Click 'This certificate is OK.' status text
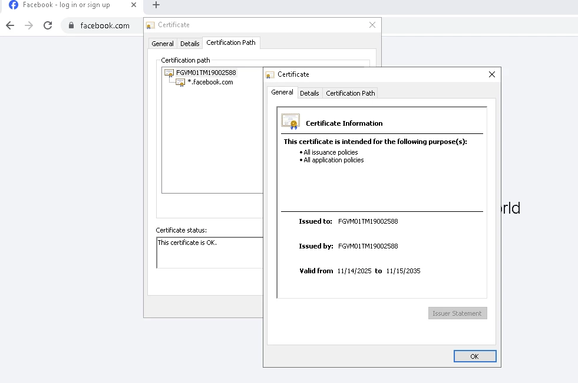 pos(187,243)
